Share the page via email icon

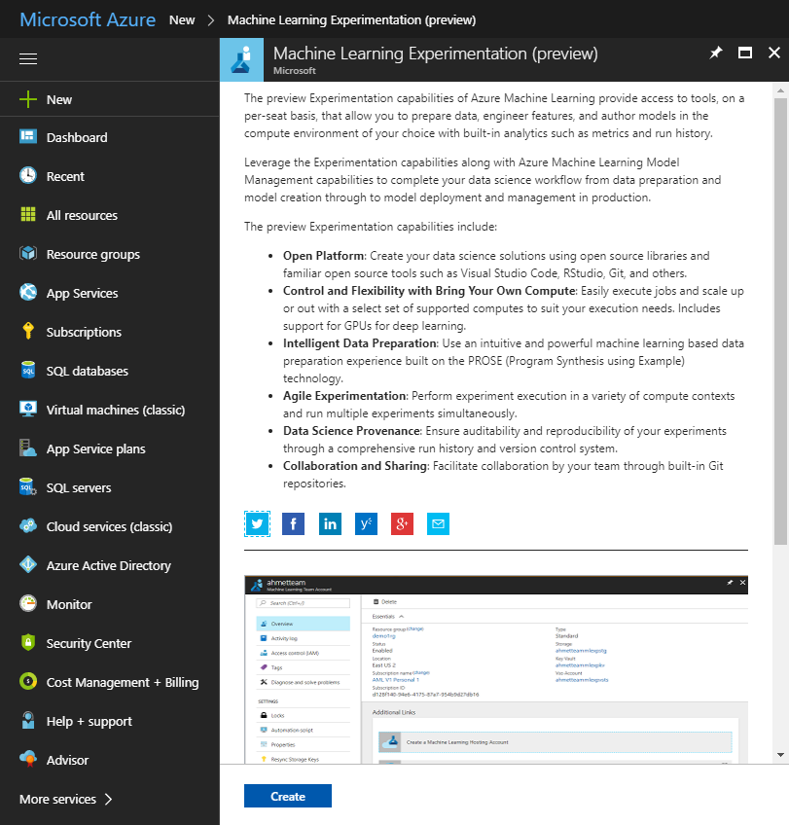438,523
